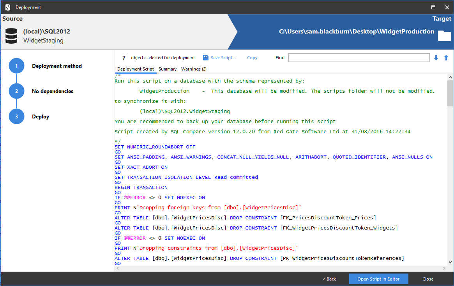The height and width of the screenshot is (286, 454).
Task: Click the Copy link above the script
Action: click(x=252, y=57)
